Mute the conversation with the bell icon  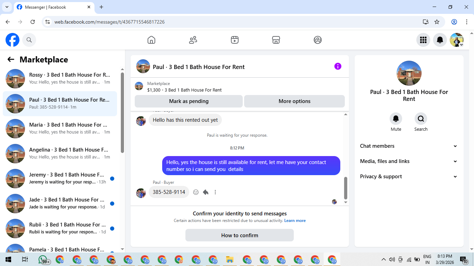(396, 119)
